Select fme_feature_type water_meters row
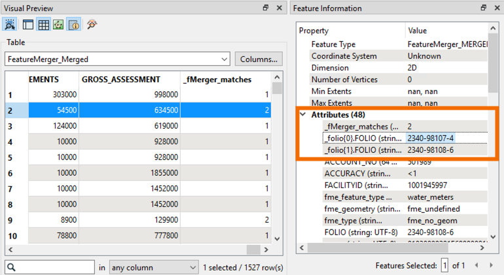Viewport: 504px width, 275px height. point(405,197)
